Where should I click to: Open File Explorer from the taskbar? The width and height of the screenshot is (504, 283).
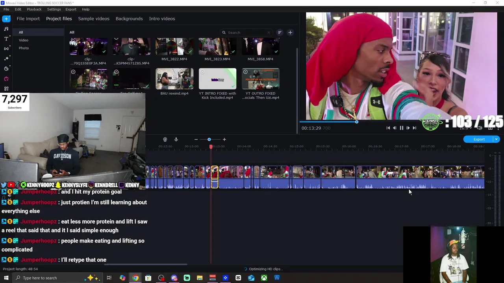click(200, 278)
